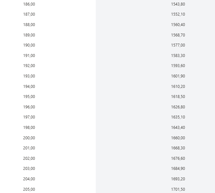Screen dimensions: 215x193
Task: Choose the 1610,20 value
Action: click(x=178, y=87)
